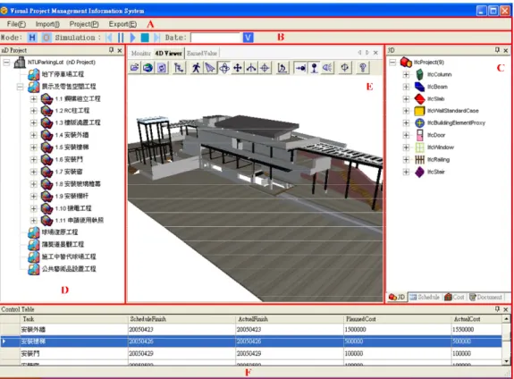
Task: Select the 1.6 task item in project tree
Action: point(69,159)
